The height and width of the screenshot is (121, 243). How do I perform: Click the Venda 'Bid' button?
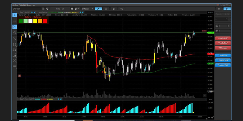223,43
